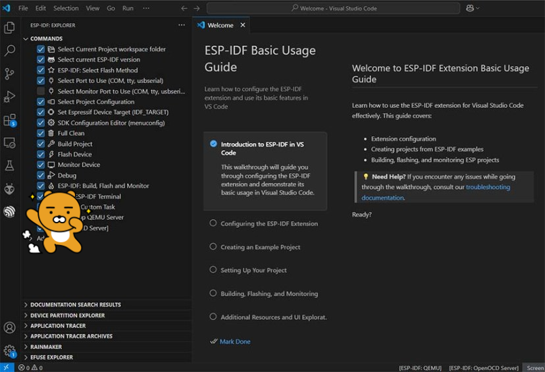The width and height of the screenshot is (545, 372).
Task: Open the Run menu
Action: (x=128, y=8)
